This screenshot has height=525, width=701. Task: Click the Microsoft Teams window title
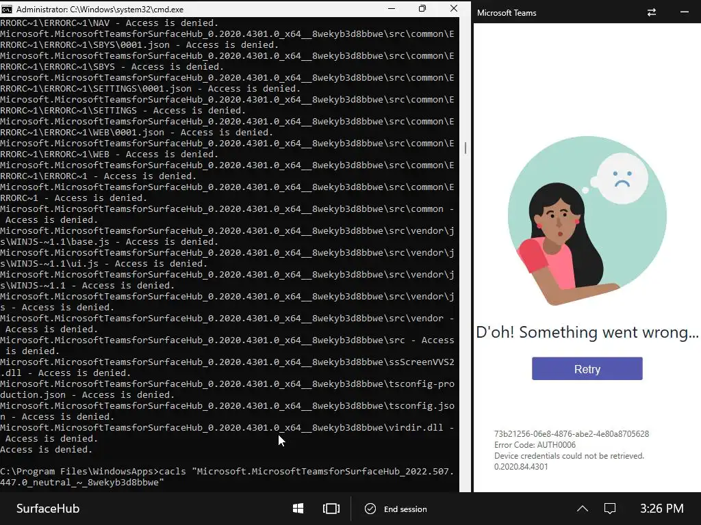point(507,13)
